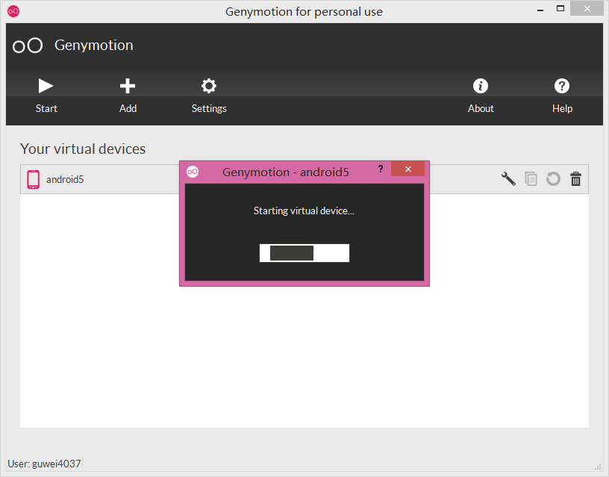Screen dimensions: 609x477
Task: Select the android5 virtual device row
Action: [304, 179]
